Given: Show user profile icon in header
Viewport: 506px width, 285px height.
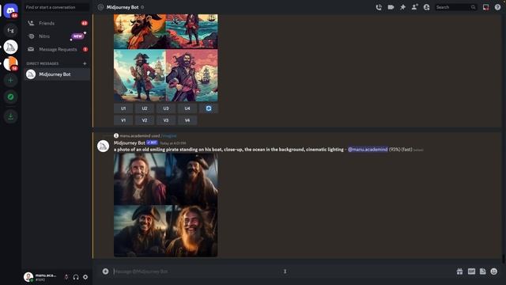Looking at the screenshot, I should [427, 7].
